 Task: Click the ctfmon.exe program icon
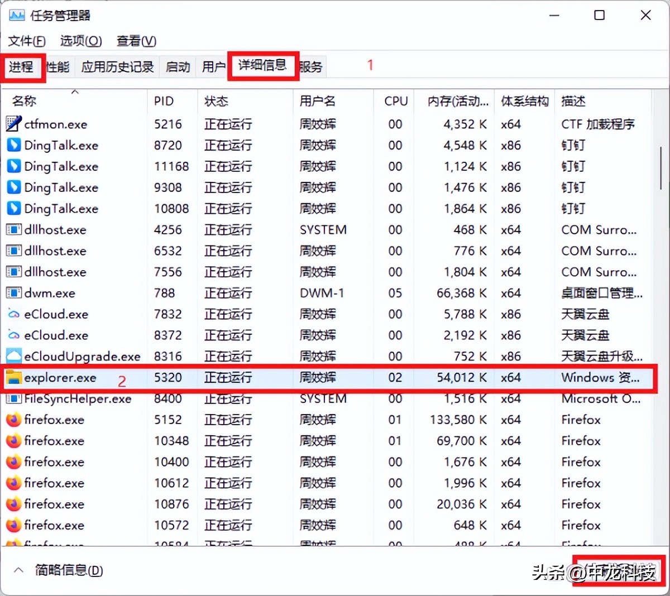pyautogui.click(x=12, y=124)
